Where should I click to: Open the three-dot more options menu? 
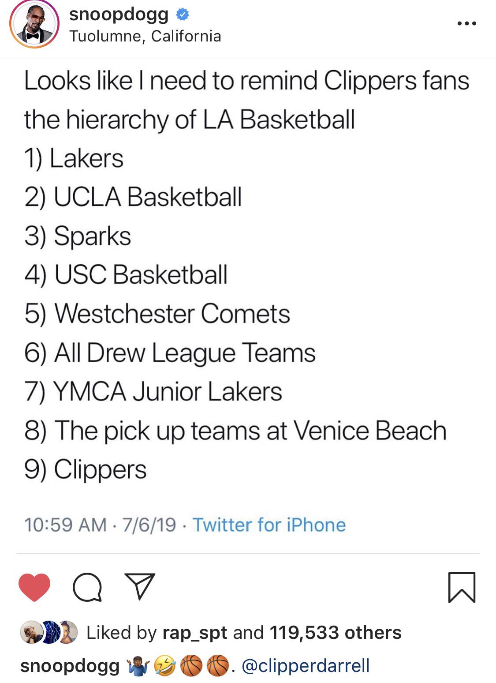(466, 23)
